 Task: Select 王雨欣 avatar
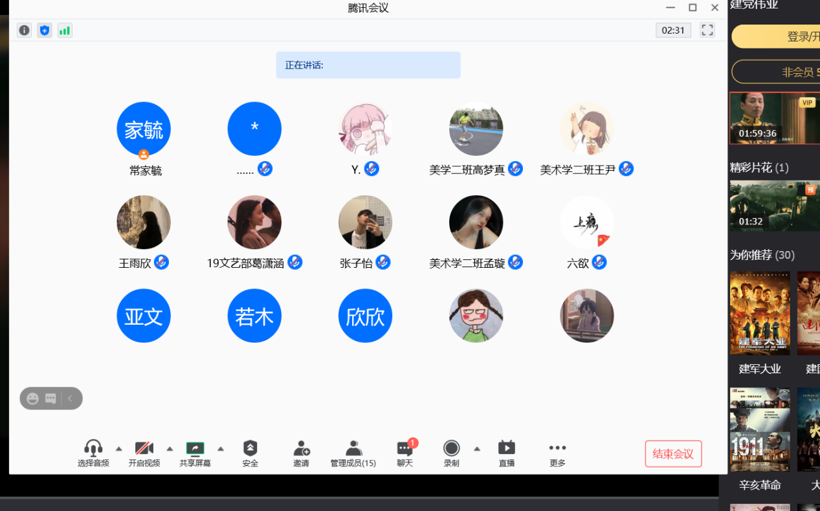pyautogui.click(x=144, y=222)
